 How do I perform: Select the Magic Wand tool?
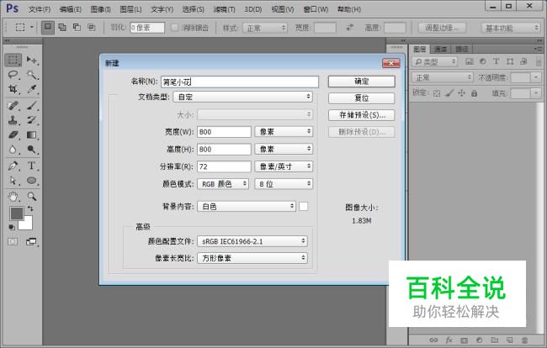32,75
